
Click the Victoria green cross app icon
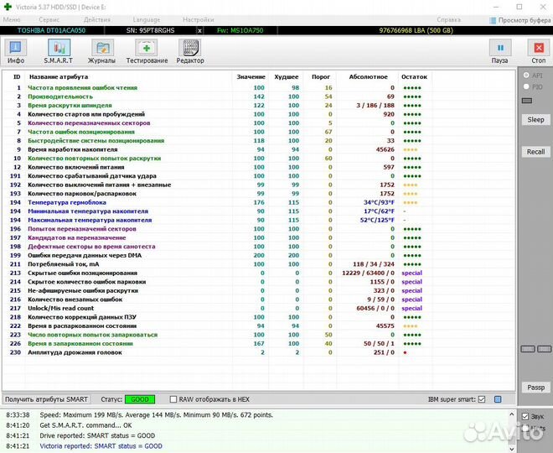click(7, 6)
